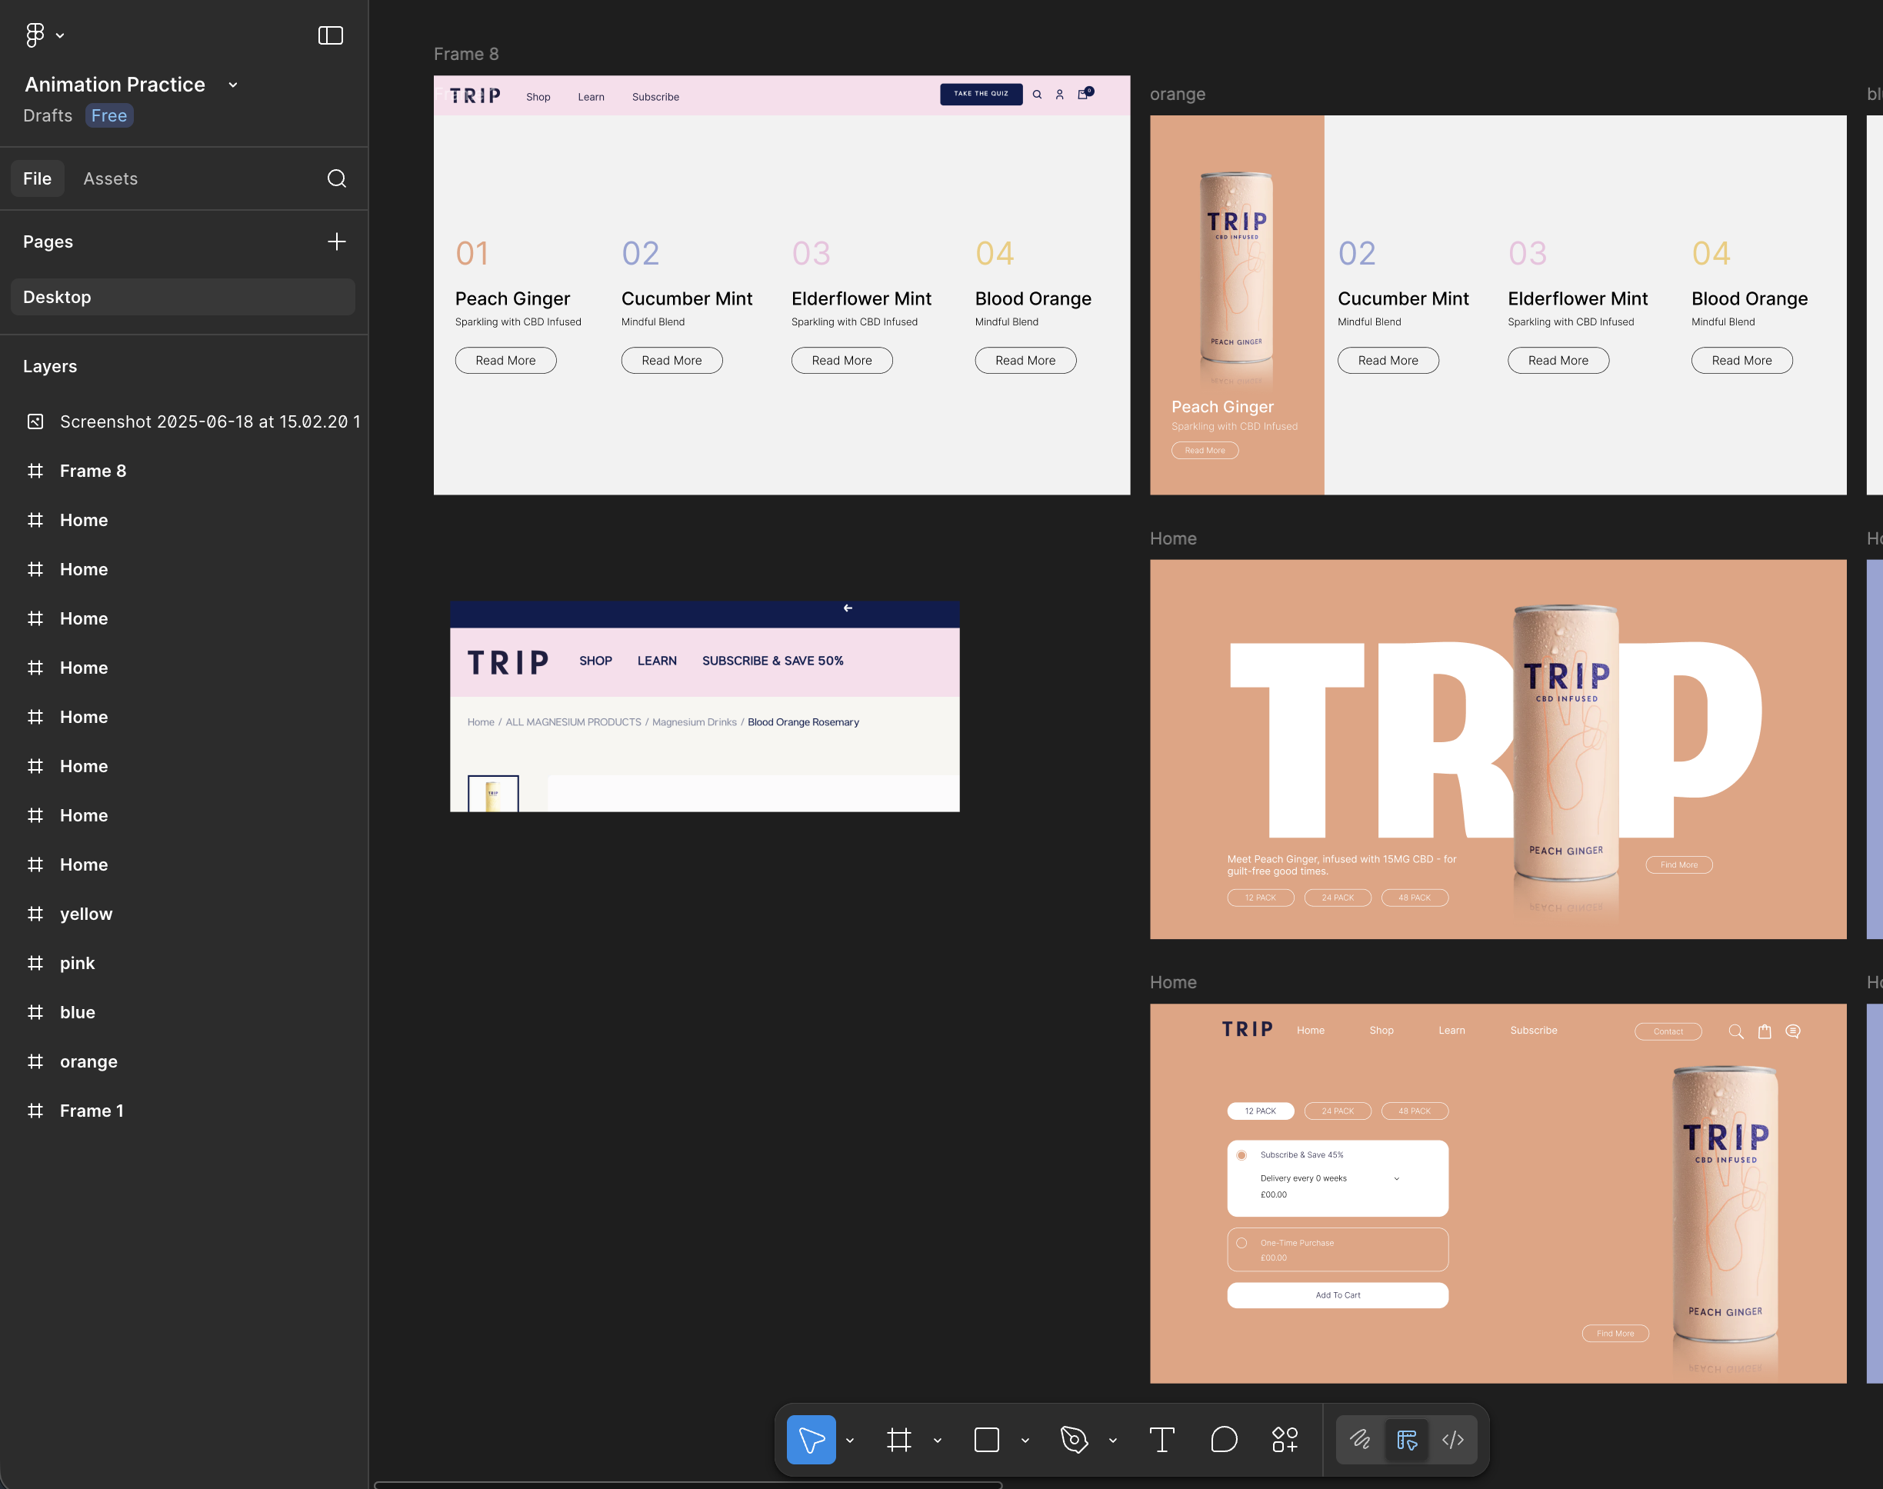1883x1489 pixels.
Task: Open the Animation Practice file name dropdown
Action: click(232, 85)
